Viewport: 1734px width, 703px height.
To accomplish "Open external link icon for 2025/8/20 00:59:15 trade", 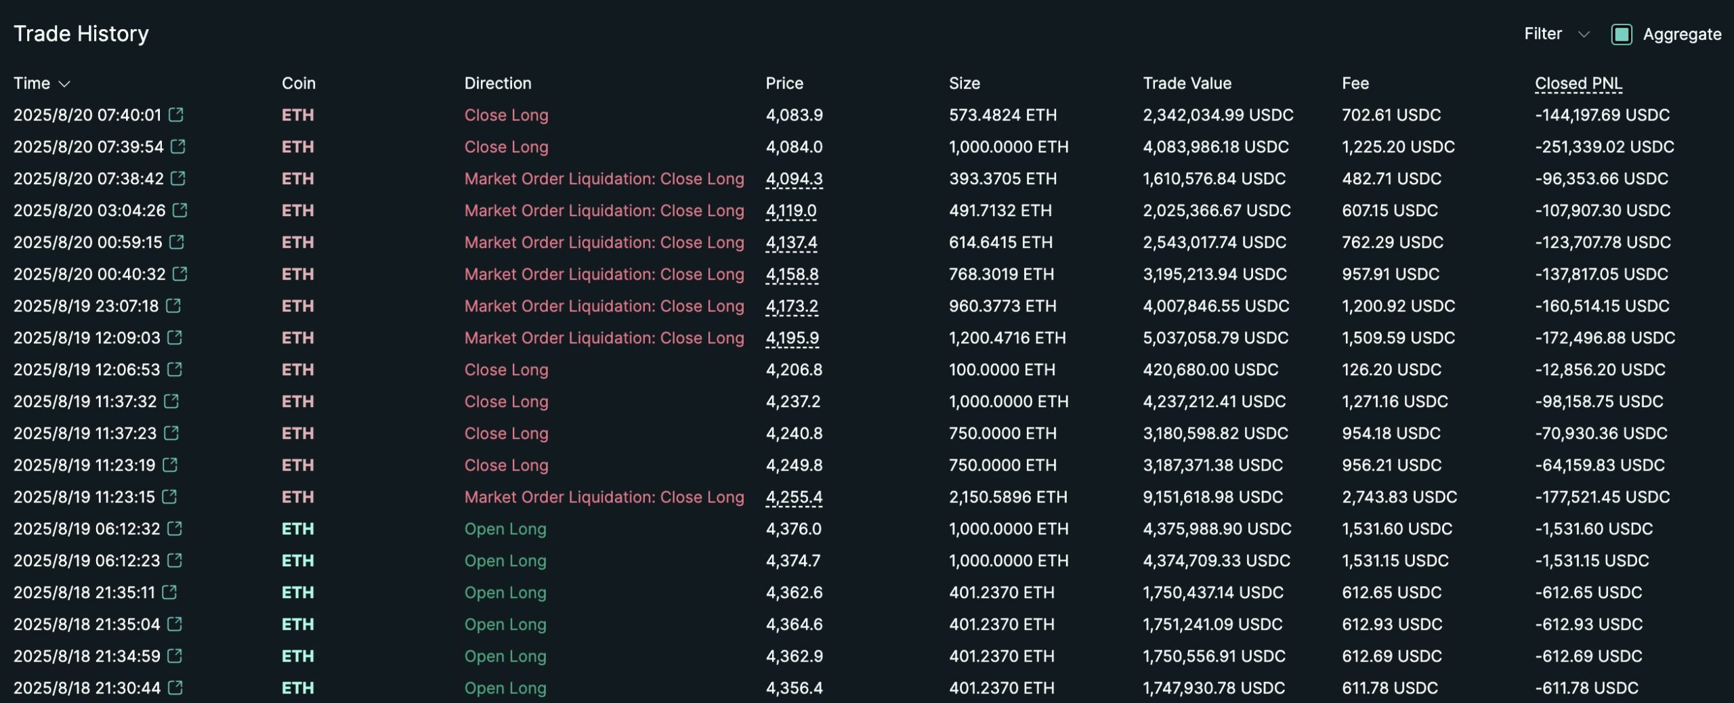I will [177, 242].
